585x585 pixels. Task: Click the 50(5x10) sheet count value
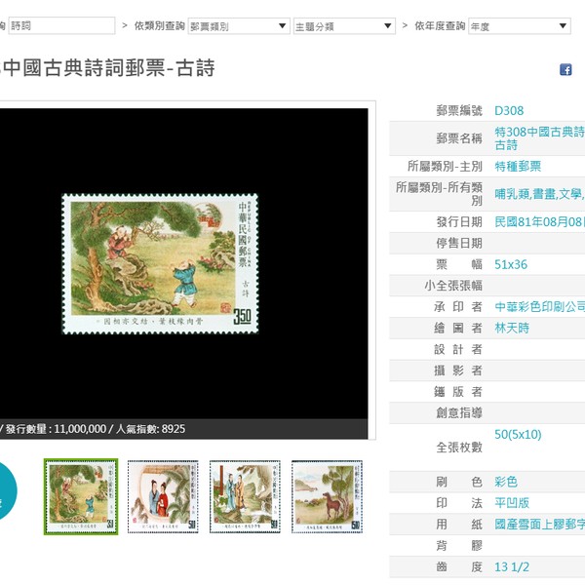coord(518,434)
